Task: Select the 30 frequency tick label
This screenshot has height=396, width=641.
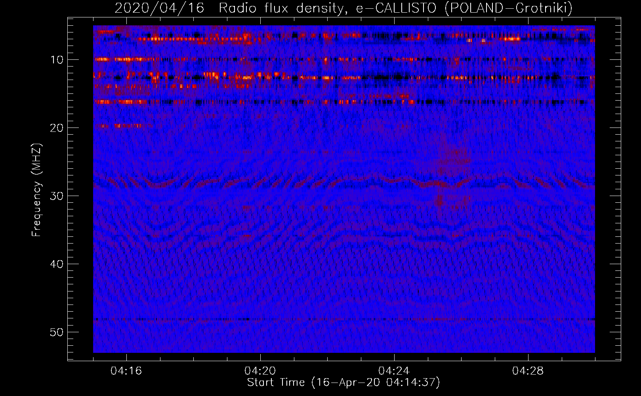Action: (x=57, y=196)
